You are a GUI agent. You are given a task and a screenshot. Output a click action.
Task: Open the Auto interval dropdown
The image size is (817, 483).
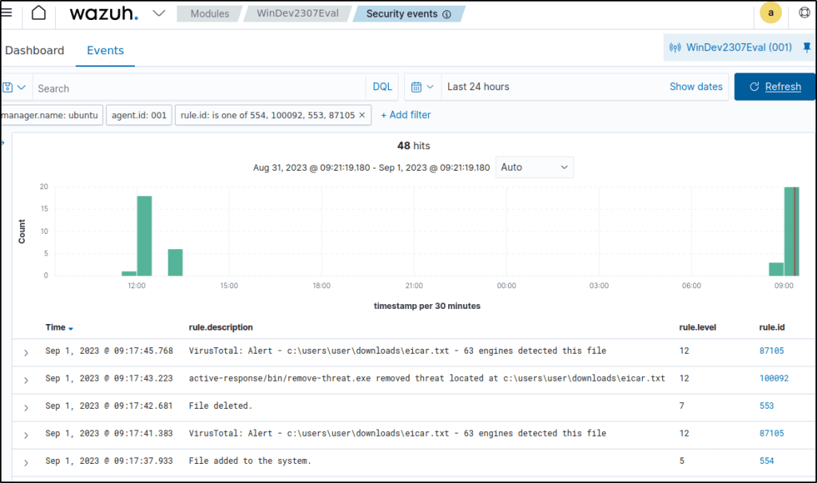tap(534, 168)
